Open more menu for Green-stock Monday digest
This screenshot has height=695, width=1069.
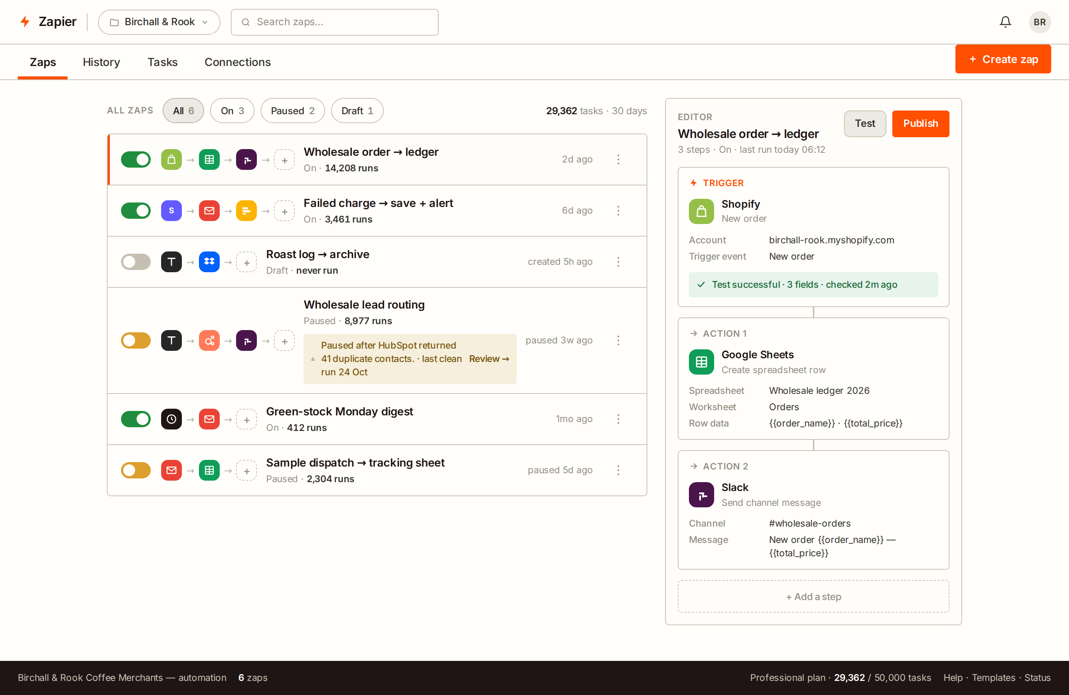618,419
